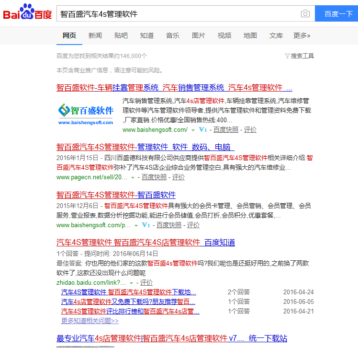Click 提问时间: 2016年06月14日 text
The width and height of the screenshot is (358, 348).
pos(121,254)
